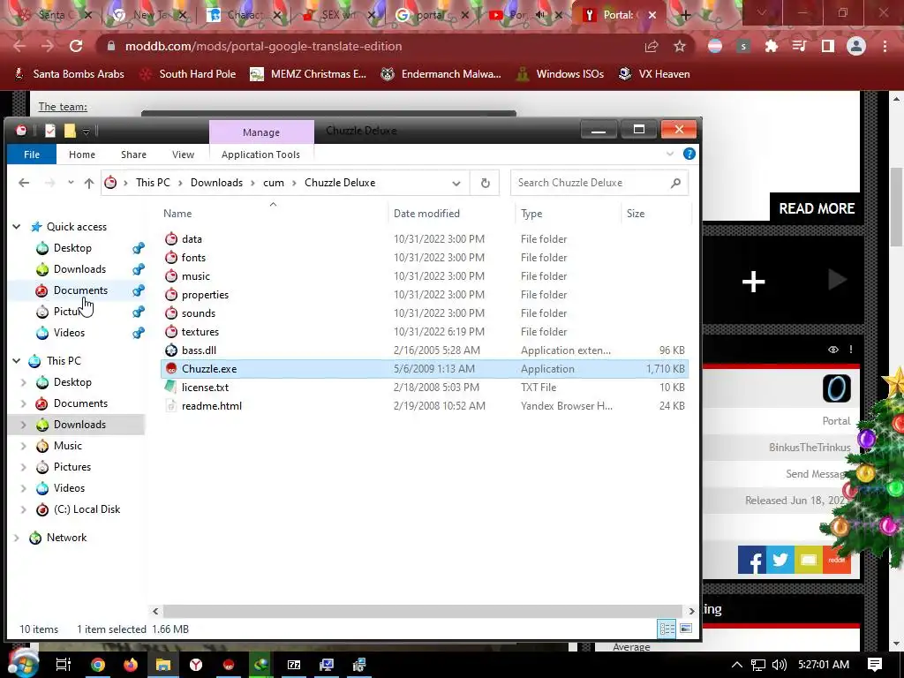Open the Share ribbon tab
Image resolution: width=904 pixels, height=678 pixels.
coord(134,154)
